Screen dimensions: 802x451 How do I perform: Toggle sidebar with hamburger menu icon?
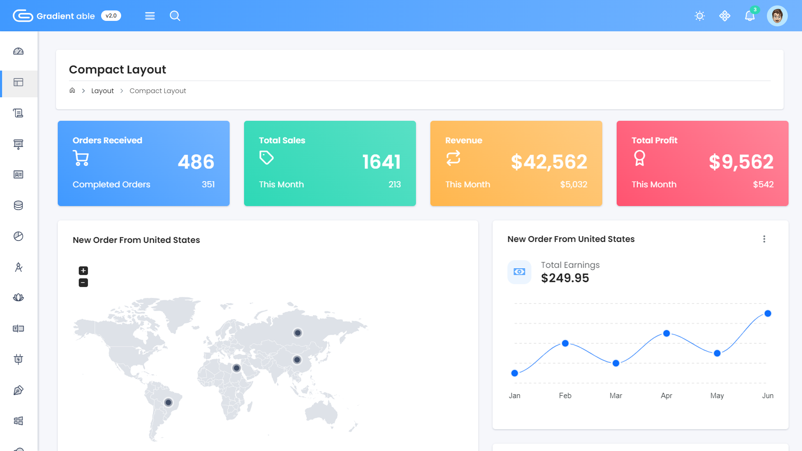[150, 16]
